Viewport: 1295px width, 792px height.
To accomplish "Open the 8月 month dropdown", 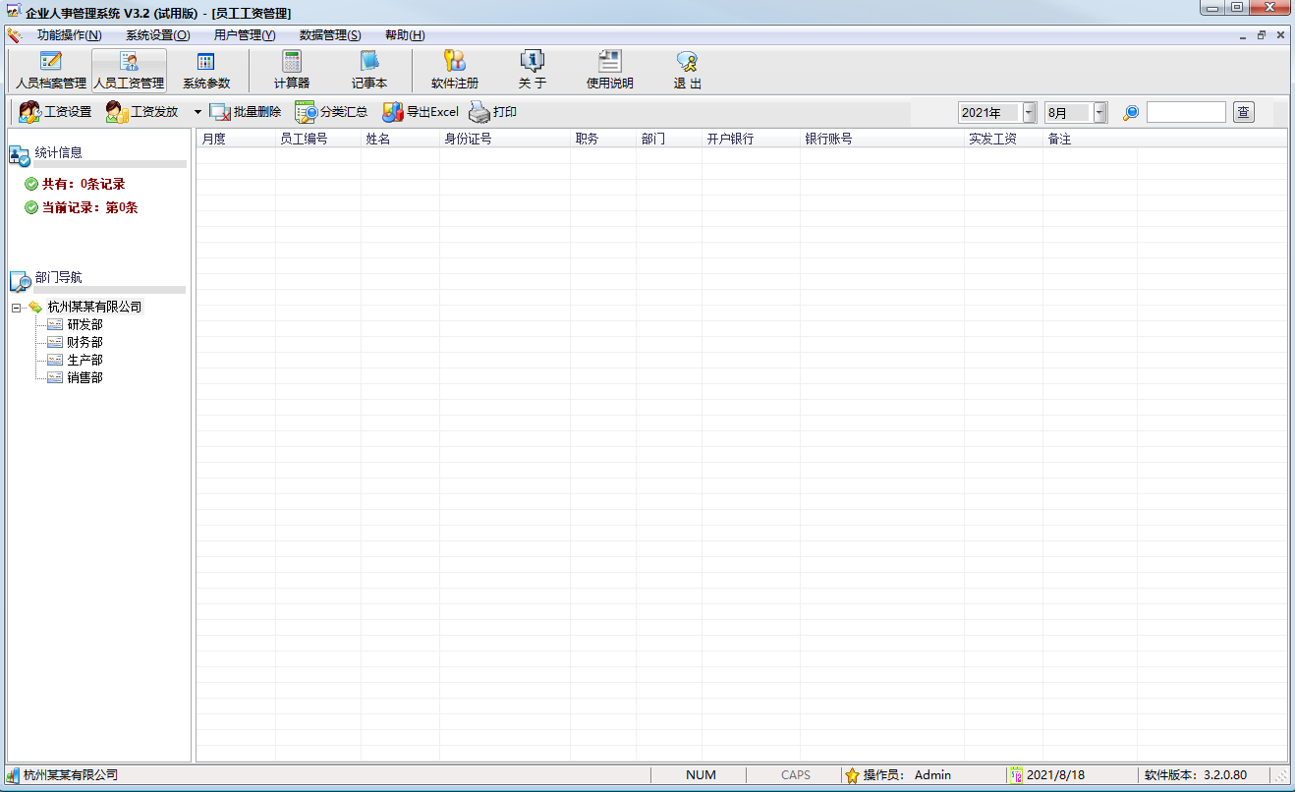I will pos(1100,113).
